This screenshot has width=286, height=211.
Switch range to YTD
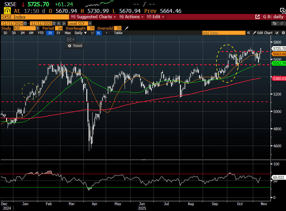click(x=41, y=33)
